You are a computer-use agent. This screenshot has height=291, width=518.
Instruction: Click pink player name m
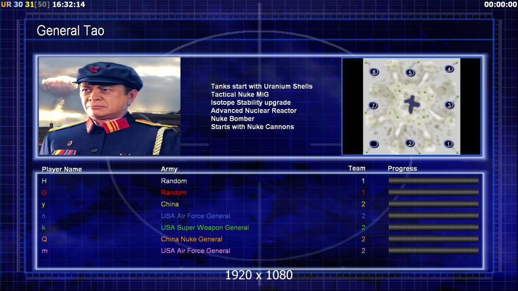[x=45, y=251]
